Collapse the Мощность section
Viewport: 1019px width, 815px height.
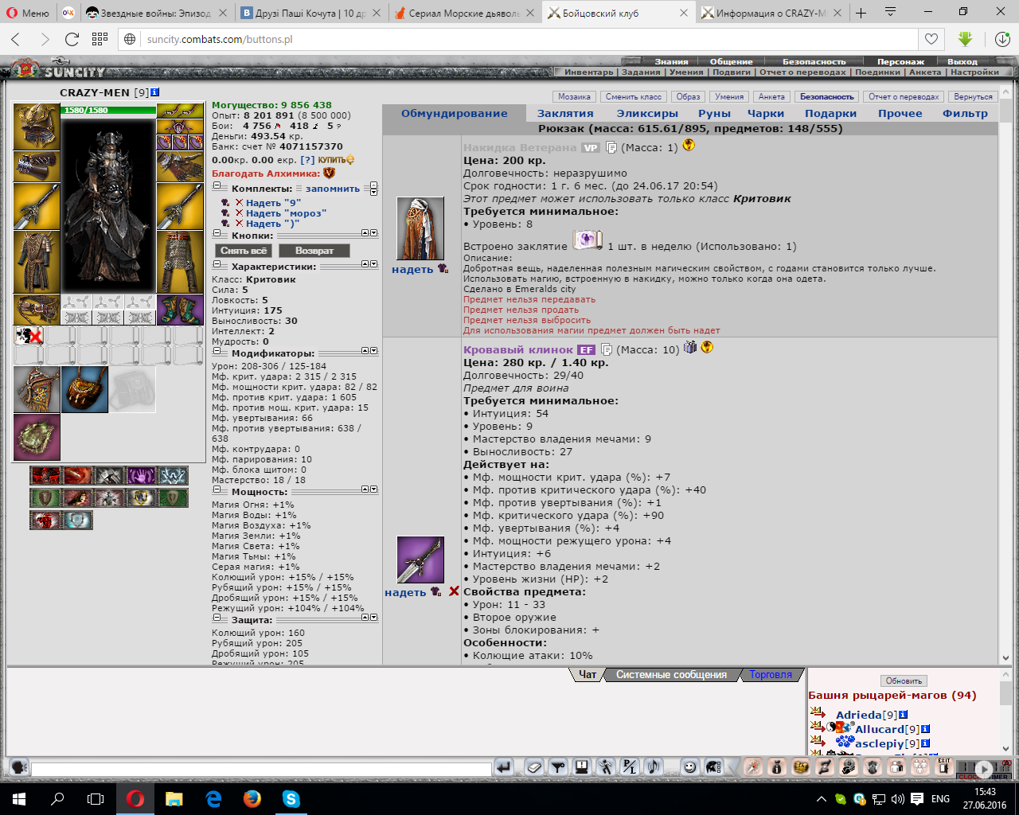coord(217,490)
